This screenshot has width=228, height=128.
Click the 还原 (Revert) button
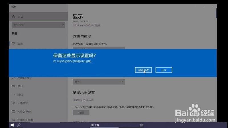point(164,70)
